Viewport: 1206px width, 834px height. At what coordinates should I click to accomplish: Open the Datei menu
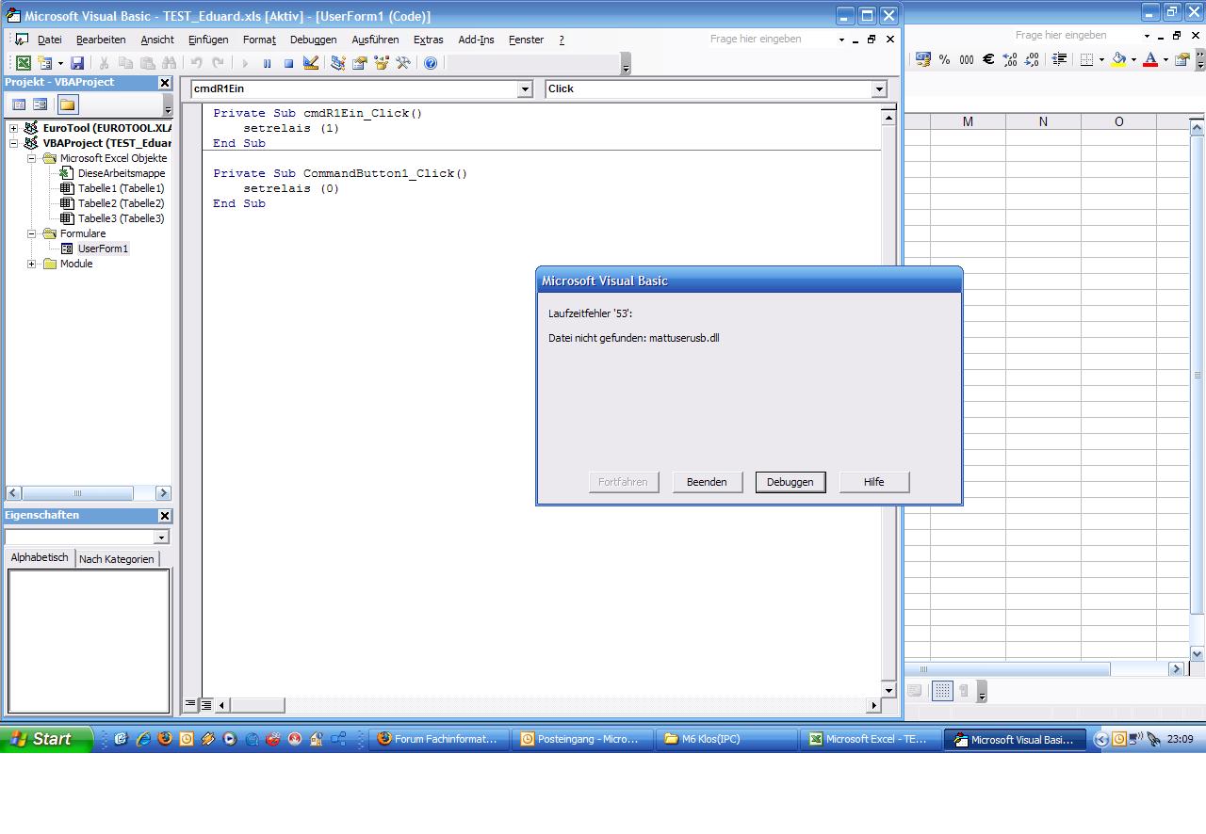coord(50,40)
